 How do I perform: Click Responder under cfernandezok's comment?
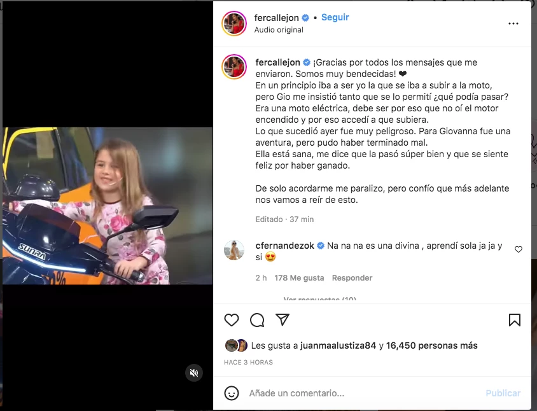click(x=352, y=278)
